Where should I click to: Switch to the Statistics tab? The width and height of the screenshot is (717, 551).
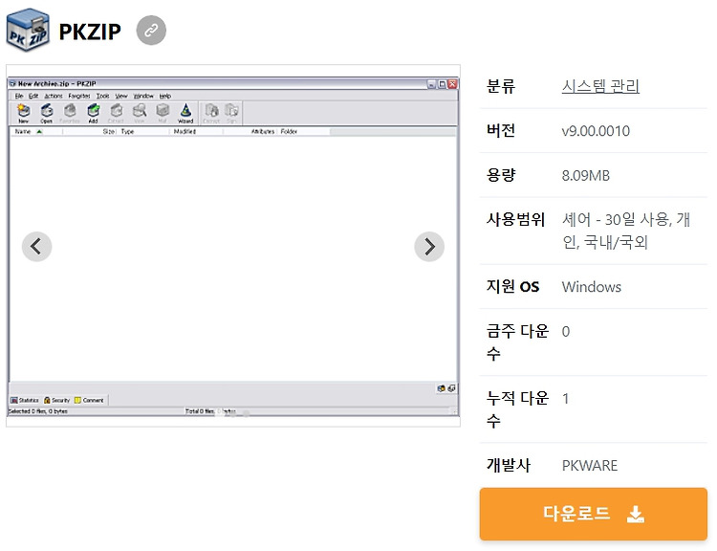(25, 401)
